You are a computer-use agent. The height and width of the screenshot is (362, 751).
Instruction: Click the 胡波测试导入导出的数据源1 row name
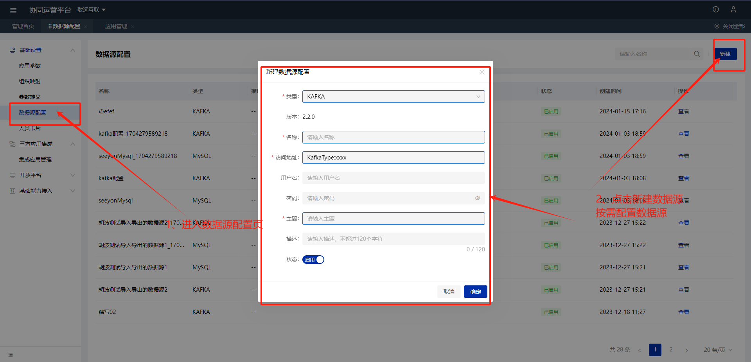pos(133,267)
